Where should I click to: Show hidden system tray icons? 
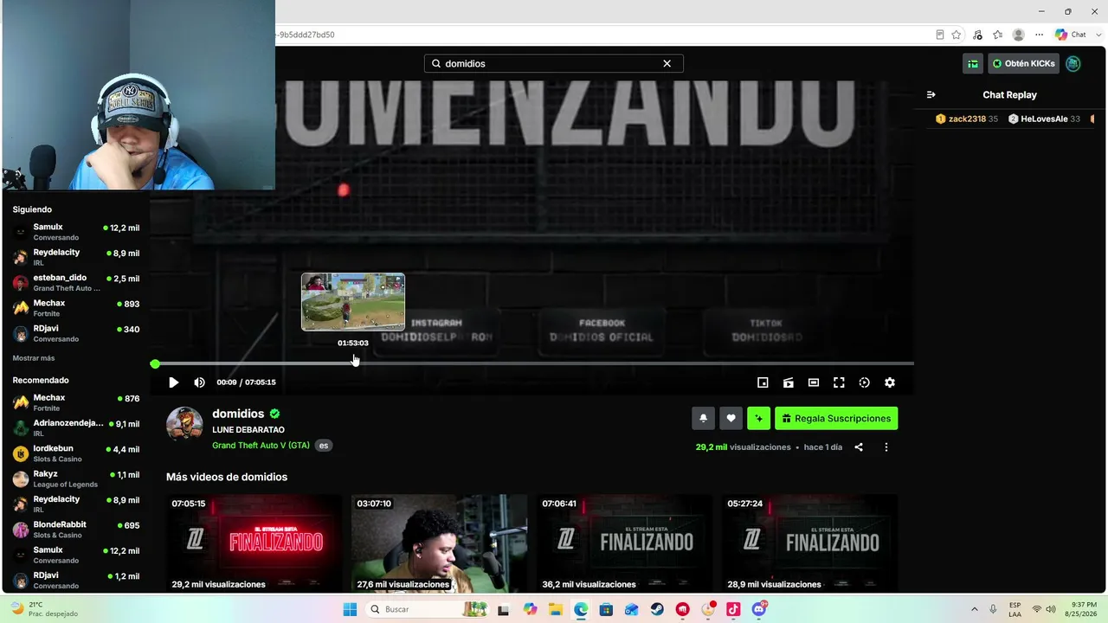pyautogui.click(x=975, y=609)
